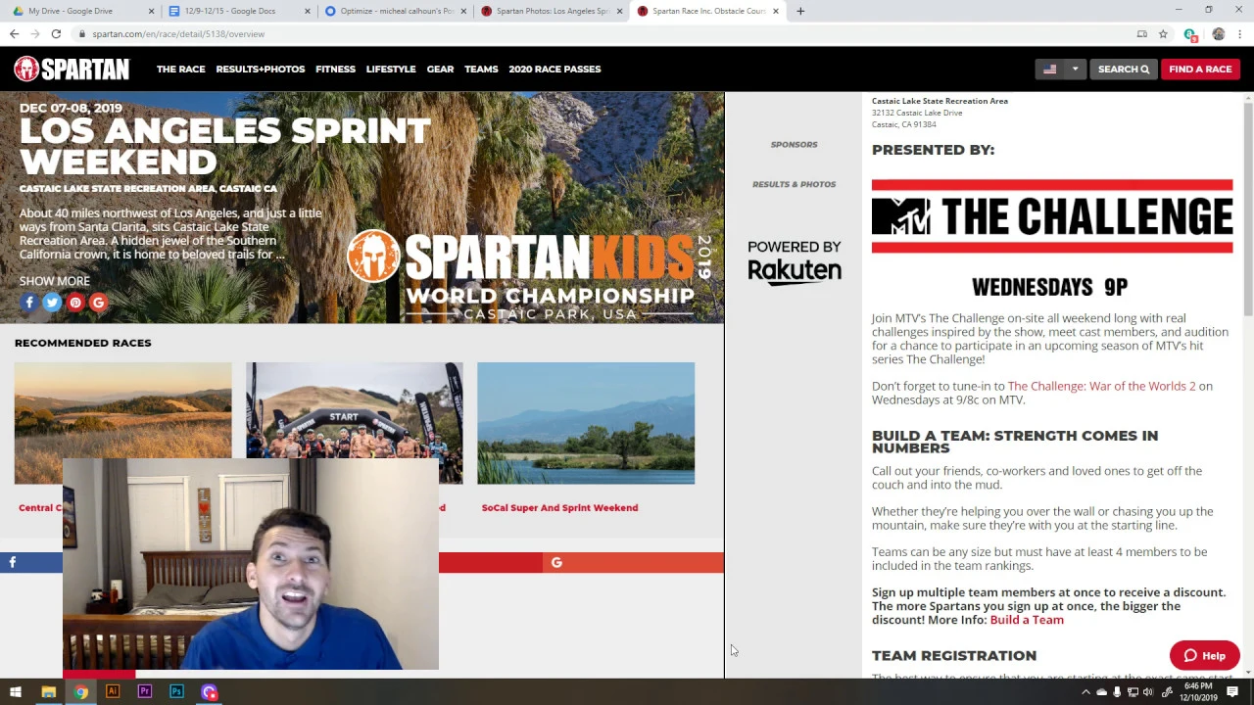Open SoCal Super And Sprint Weekend link
The height and width of the screenshot is (705, 1254).
pyautogui.click(x=559, y=507)
